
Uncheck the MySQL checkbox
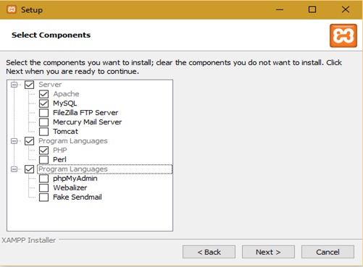(x=43, y=103)
